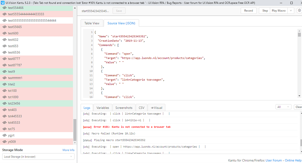
Task: Click the Kantu logo in title bar
Action: coord(3,3)
